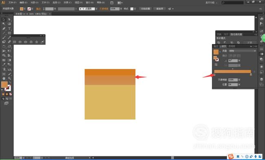Screen dimensions: 265x160
Task: Select the Eraser tool
Action: (9, 42)
